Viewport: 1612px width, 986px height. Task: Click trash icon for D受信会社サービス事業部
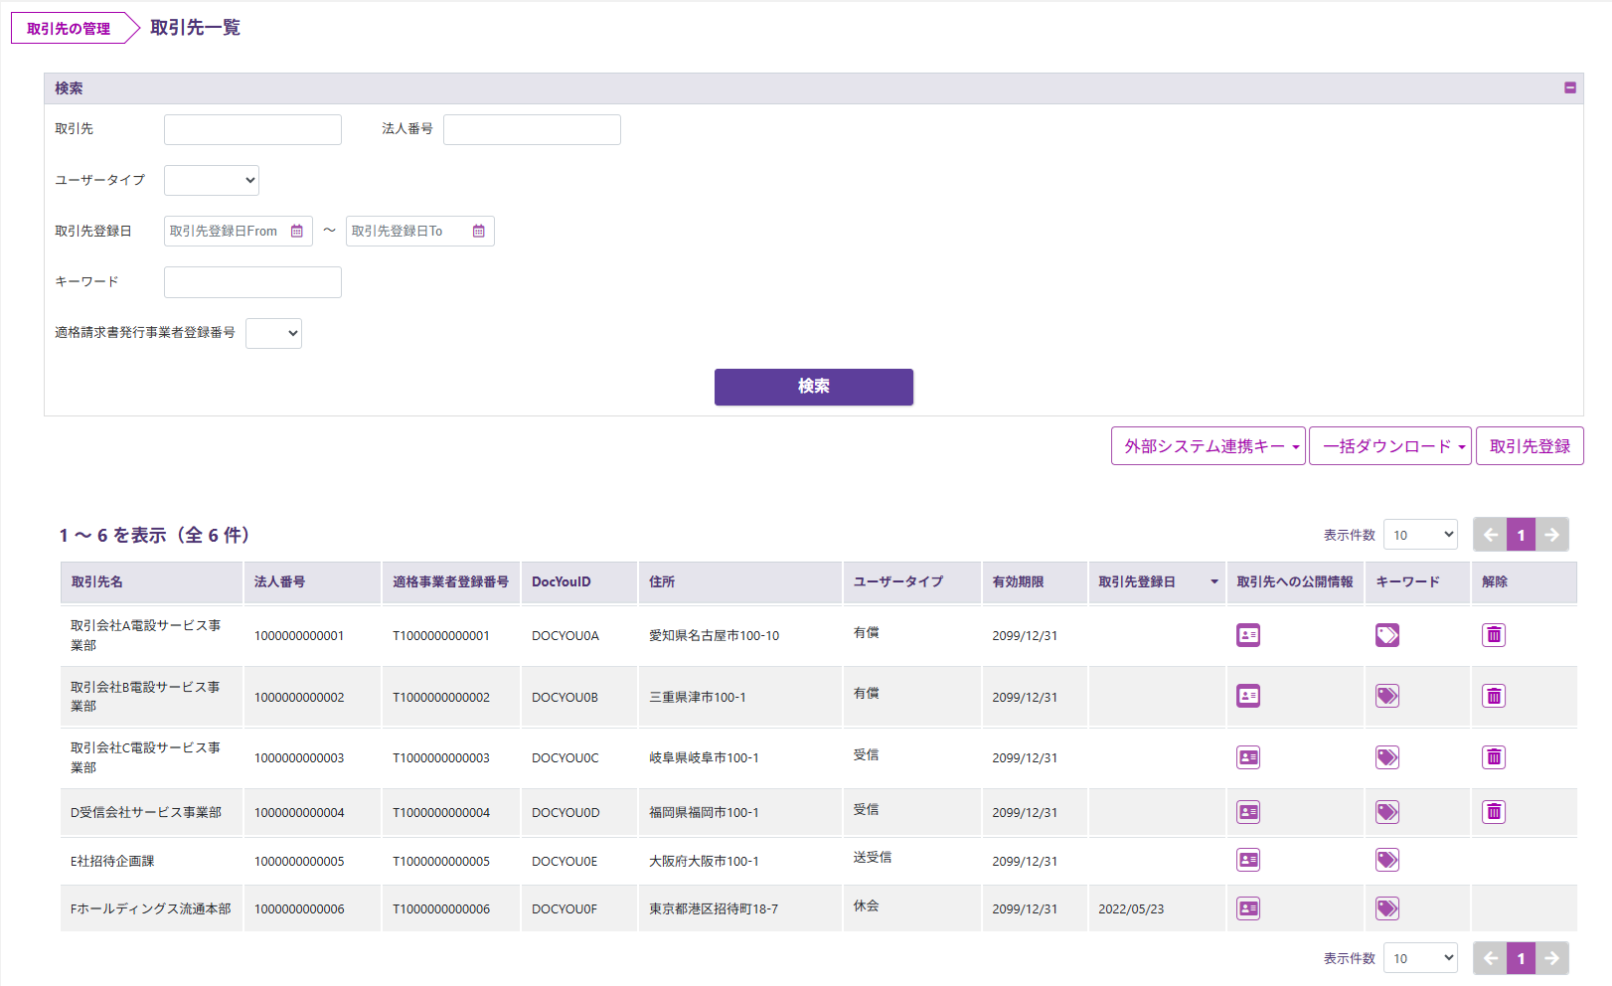click(x=1494, y=812)
